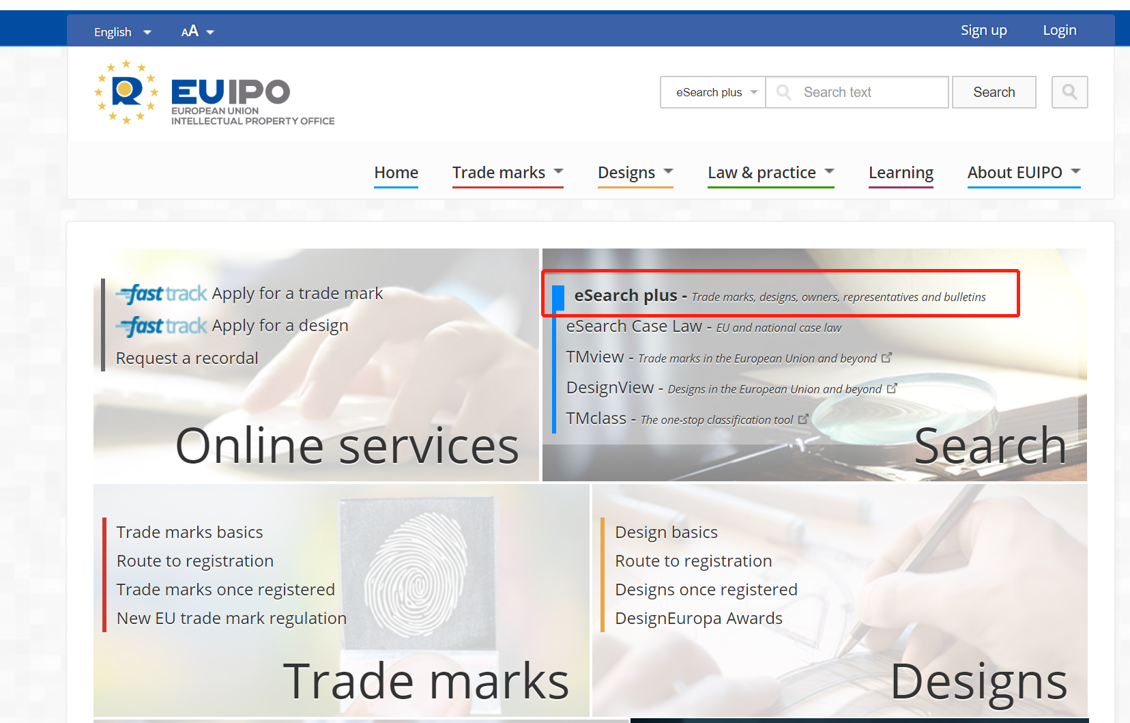This screenshot has width=1130, height=723.
Task: Expand the Trade marks menu
Action: pos(508,173)
